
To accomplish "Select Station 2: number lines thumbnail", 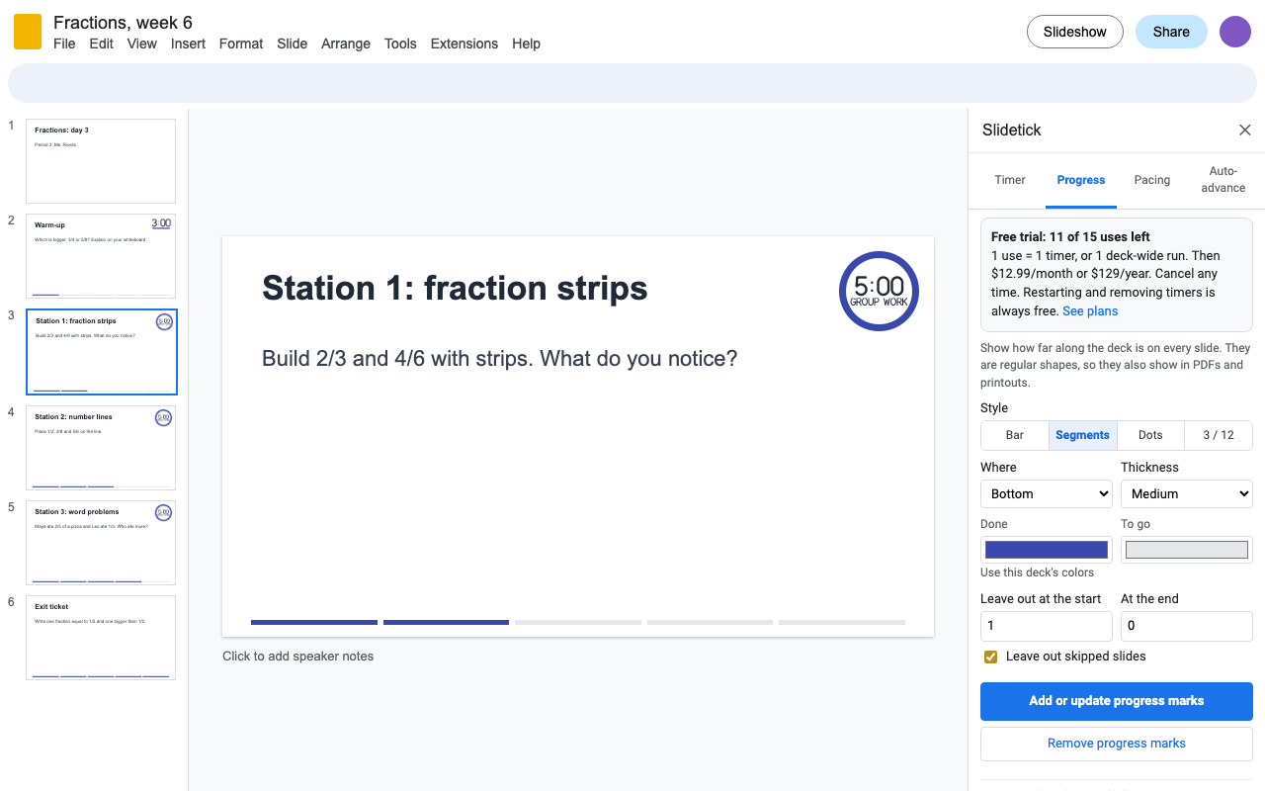I will 101,448.
